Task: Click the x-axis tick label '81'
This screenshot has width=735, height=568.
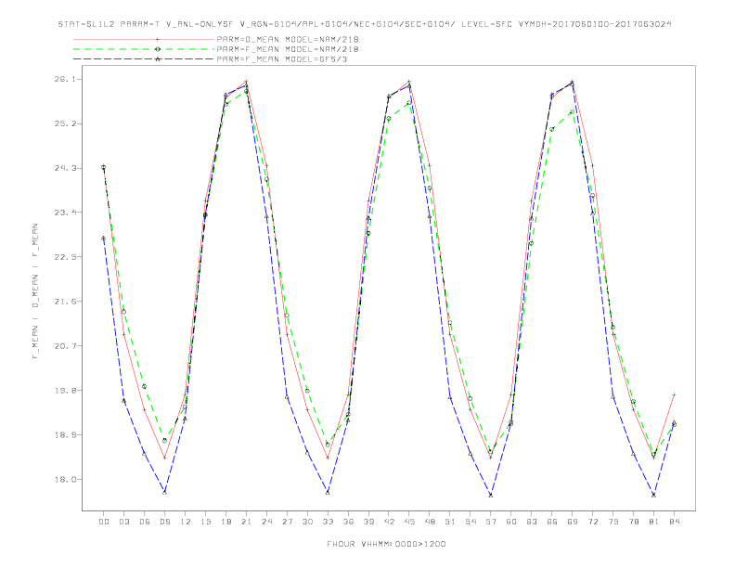Action: pos(654,522)
